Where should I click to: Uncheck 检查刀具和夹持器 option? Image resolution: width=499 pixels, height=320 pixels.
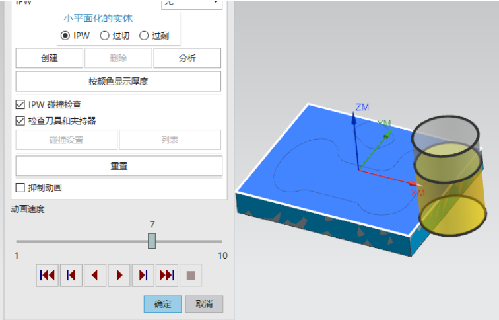coord(20,121)
